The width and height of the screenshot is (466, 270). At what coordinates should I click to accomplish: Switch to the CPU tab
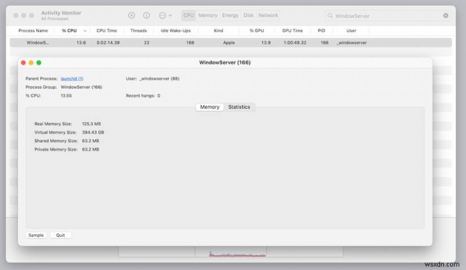pos(188,16)
